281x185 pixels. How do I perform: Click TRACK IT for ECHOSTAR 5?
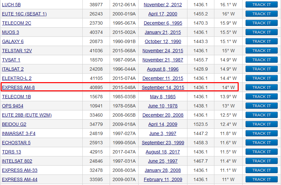click(261, 143)
